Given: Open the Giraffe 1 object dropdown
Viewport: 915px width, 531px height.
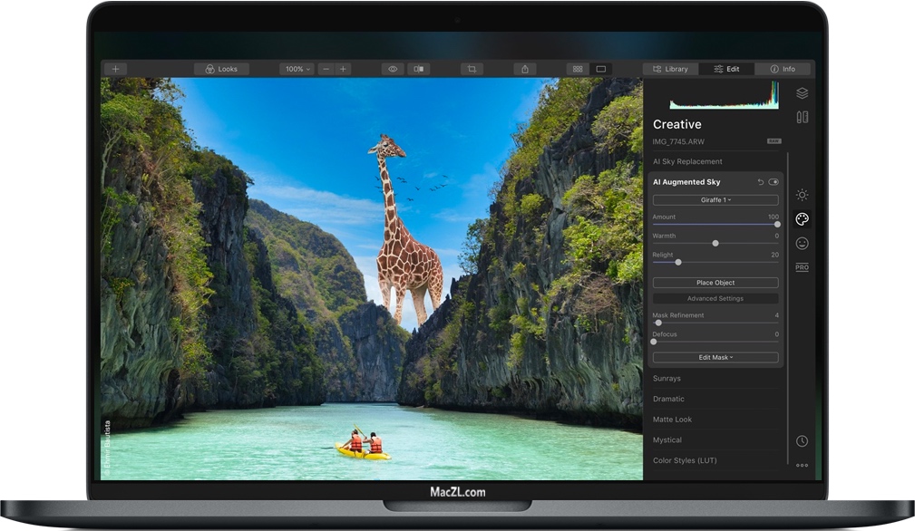Looking at the screenshot, I should click(715, 200).
